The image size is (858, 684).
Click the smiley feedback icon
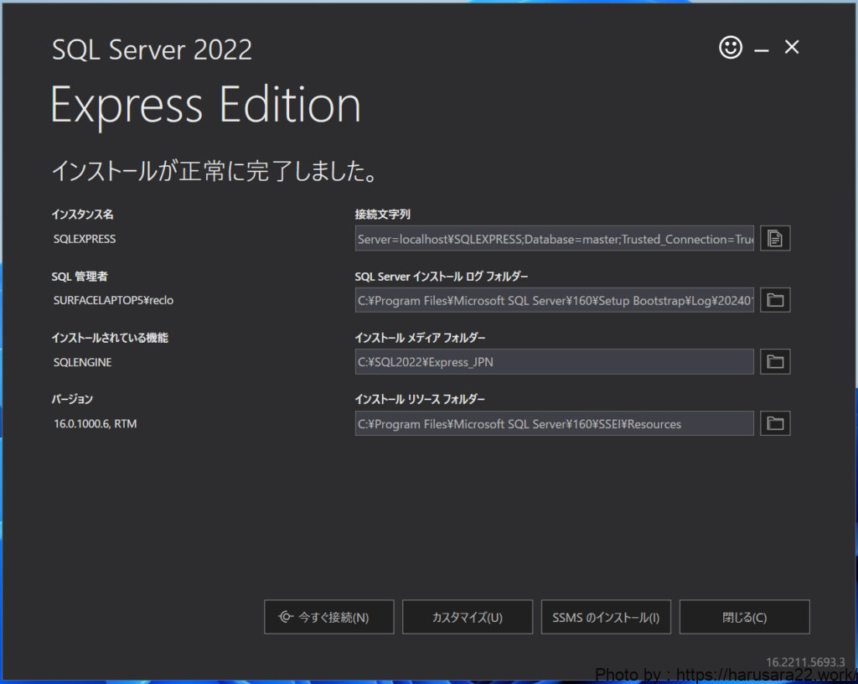coord(731,48)
